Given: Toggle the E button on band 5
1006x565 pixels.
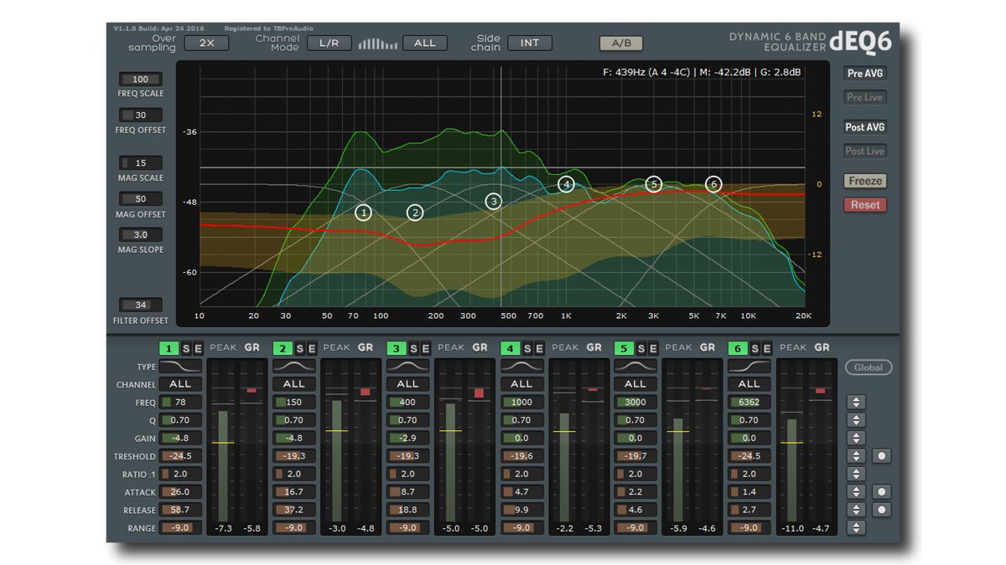Looking at the screenshot, I should 655,347.
